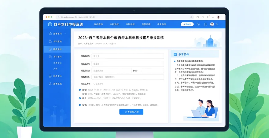
Task: Open favorites star with red dot
Action: click(208, 17)
